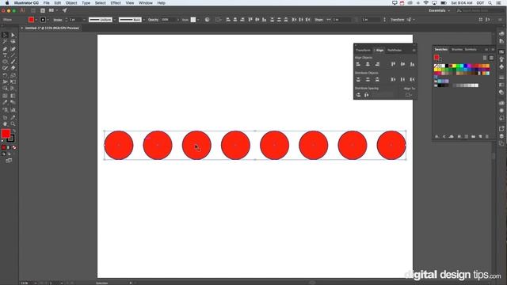Select the Direct Selection tool (white arrow)
This screenshot has height=285, width=507.
[13, 35]
